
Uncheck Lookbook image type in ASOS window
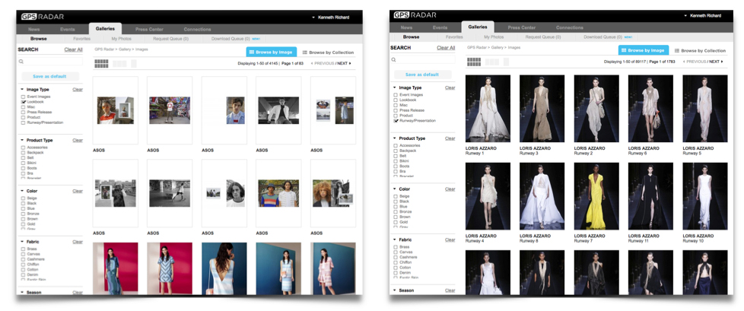click(24, 102)
